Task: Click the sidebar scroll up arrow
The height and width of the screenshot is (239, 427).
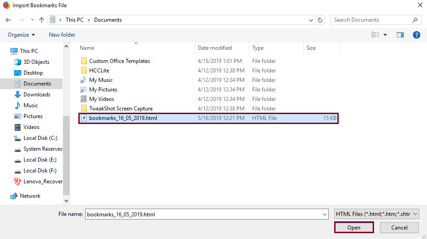Action: [x=66, y=46]
